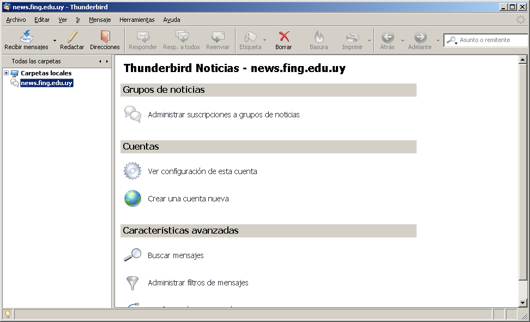
Task: Click the Basura junk flame icon
Action: click(x=319, y=37)
